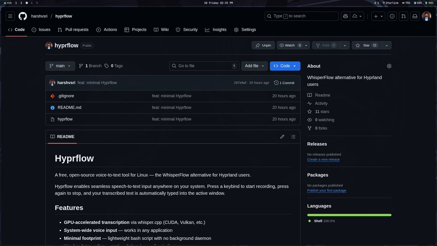Open the Add file dropdown

(x=254, y=66)
